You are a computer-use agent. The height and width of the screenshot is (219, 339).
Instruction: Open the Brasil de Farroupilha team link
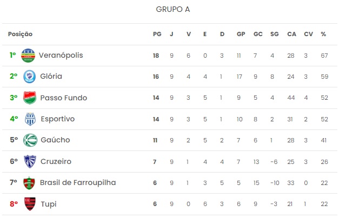click(78, 182)
